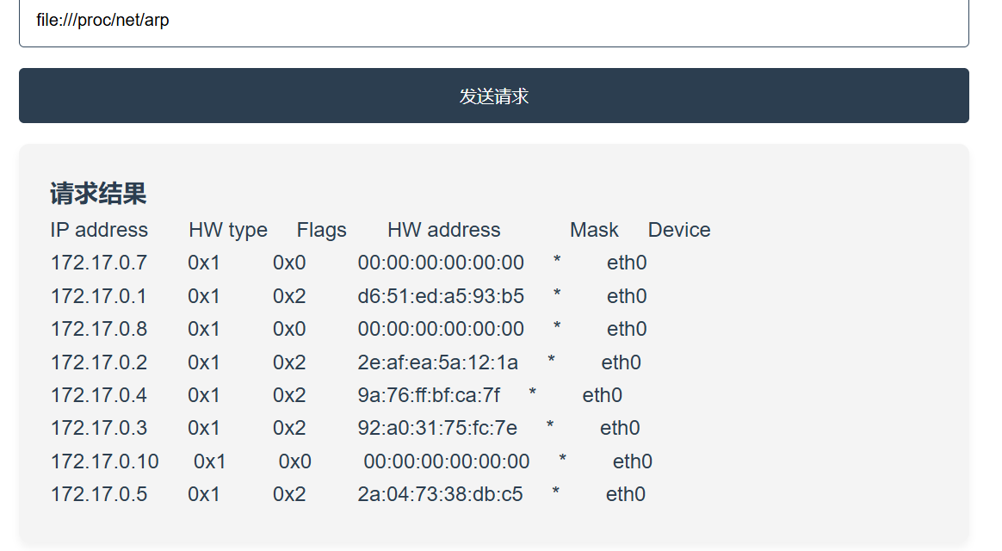Click the IP address column header
The image size is (1002, 551).
[x=99, y=230]
